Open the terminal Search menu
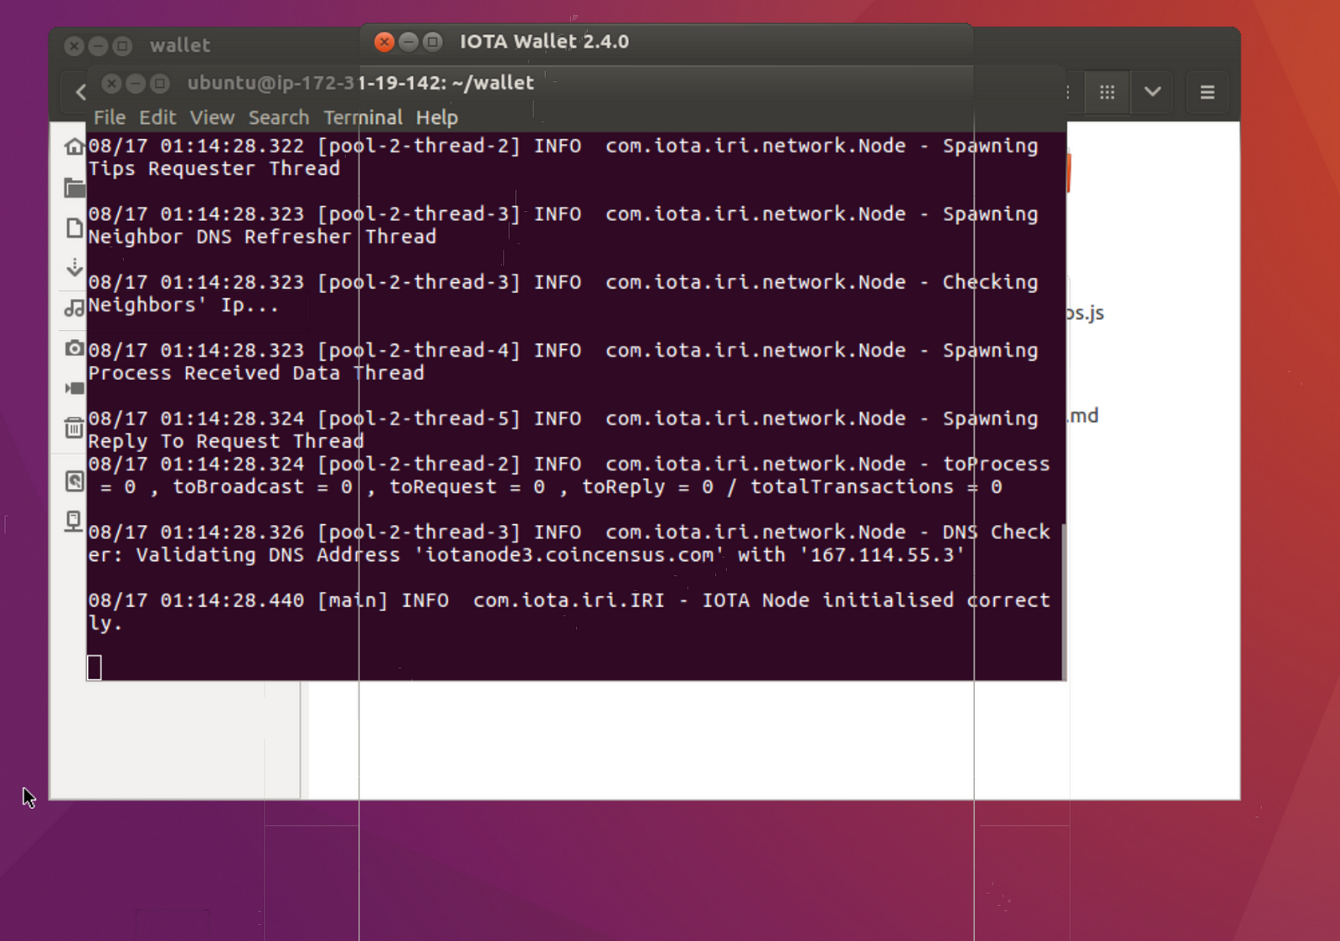This screenshot has width=1340, height=941. [279, 117]
